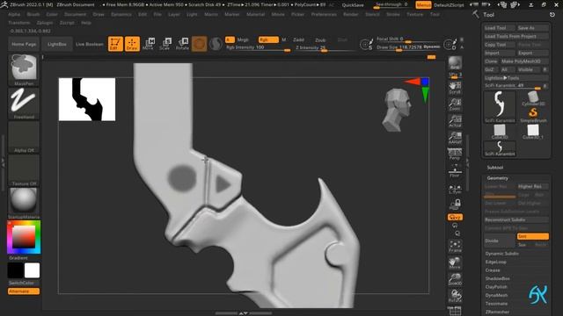The height and width of the screenshot is (316, 563).
Task: Toggle the Zadd button
Action: 298,39
